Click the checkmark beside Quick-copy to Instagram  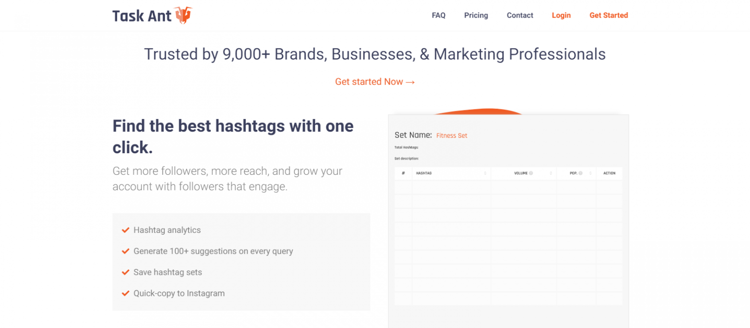tap(125, 293)
